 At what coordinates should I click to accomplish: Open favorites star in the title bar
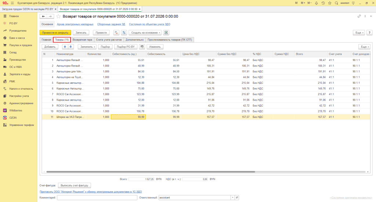330,3
